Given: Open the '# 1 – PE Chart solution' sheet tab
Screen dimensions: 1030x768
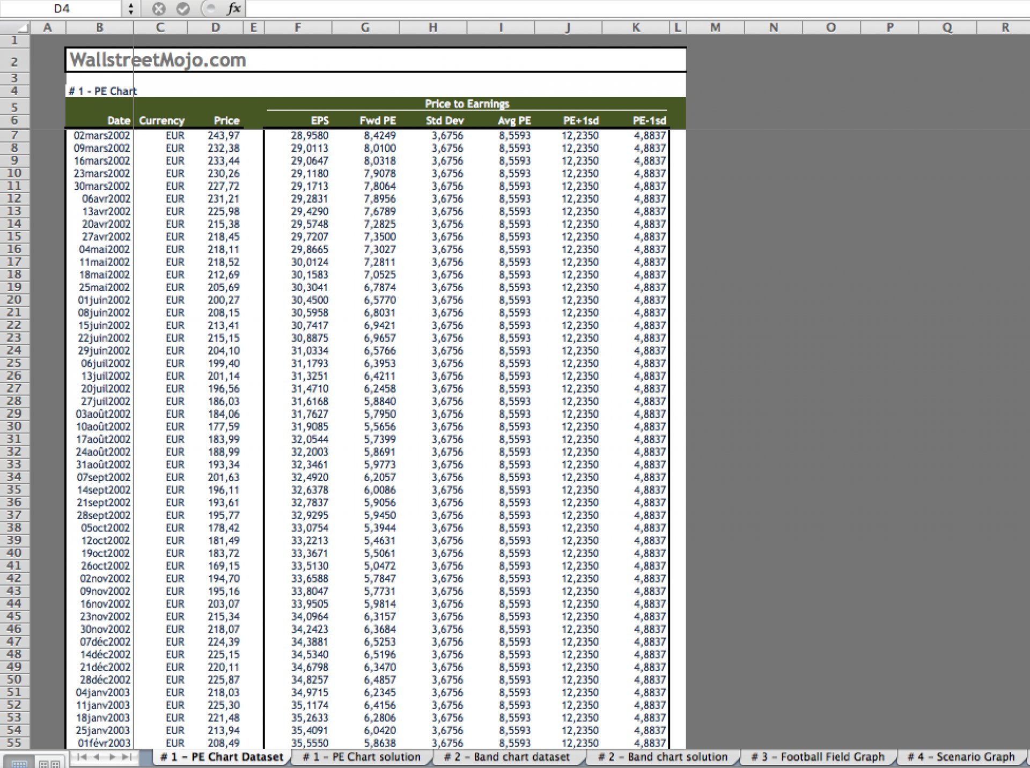Looking at the screenshot, I should pos(362,757).
